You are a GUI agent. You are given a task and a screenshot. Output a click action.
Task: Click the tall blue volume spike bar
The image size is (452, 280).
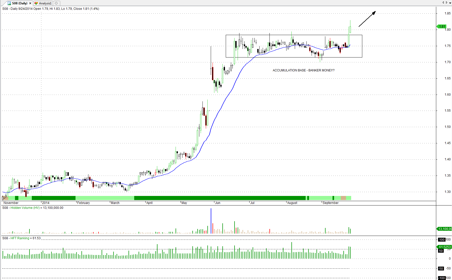[211, 221]
